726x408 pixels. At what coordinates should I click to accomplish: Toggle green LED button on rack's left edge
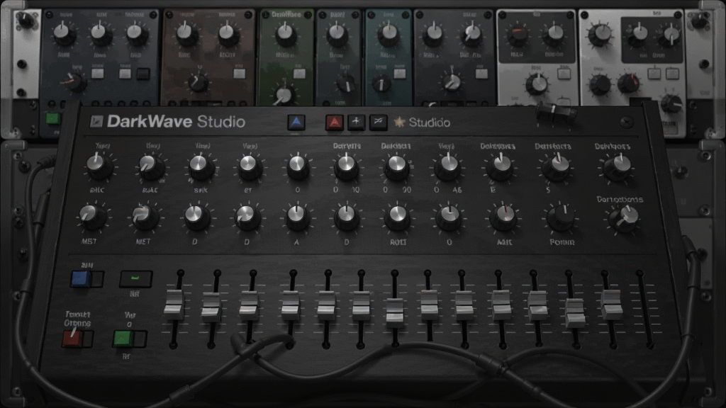click(x=52, y=119)
